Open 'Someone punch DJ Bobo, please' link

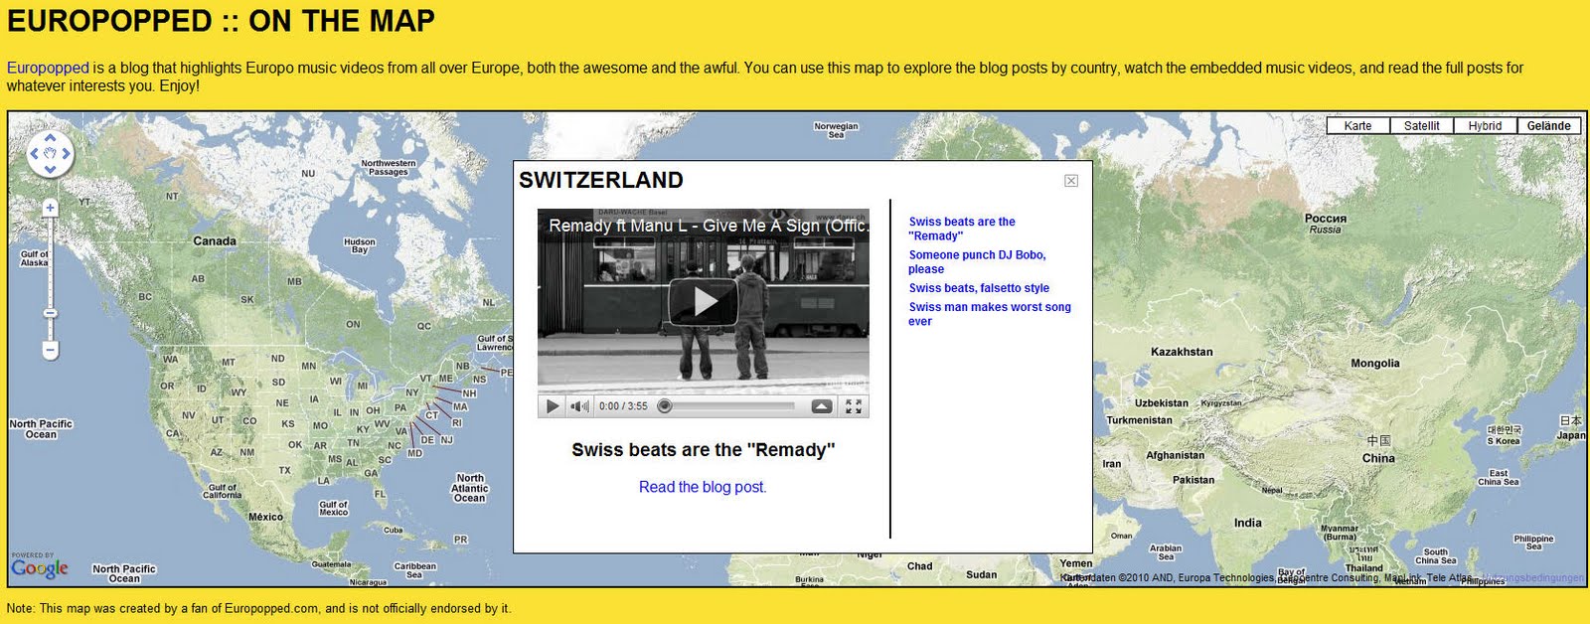tap(977, 261)
